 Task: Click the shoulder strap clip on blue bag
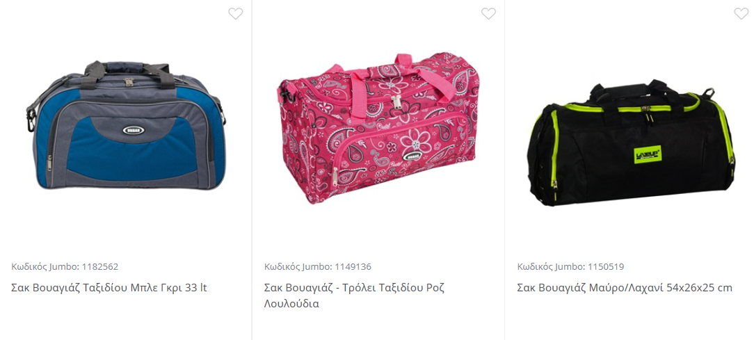pos(32,118)
